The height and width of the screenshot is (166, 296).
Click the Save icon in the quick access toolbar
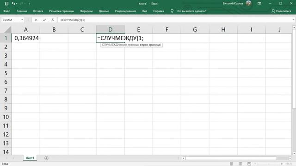pyautogui.click(x=6, y=4)
